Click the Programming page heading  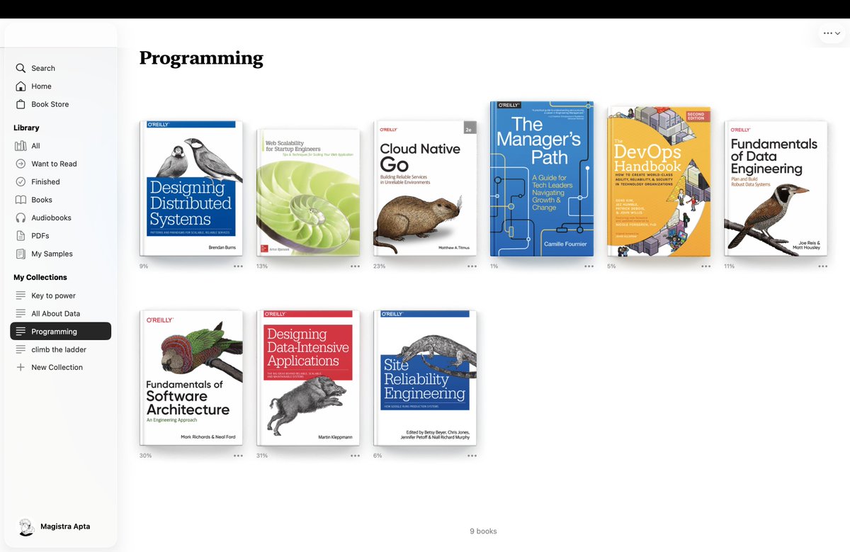tap(201, 58)
